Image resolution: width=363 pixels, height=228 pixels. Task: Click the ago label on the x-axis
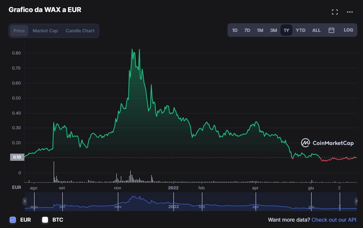(x=33, y=188)
